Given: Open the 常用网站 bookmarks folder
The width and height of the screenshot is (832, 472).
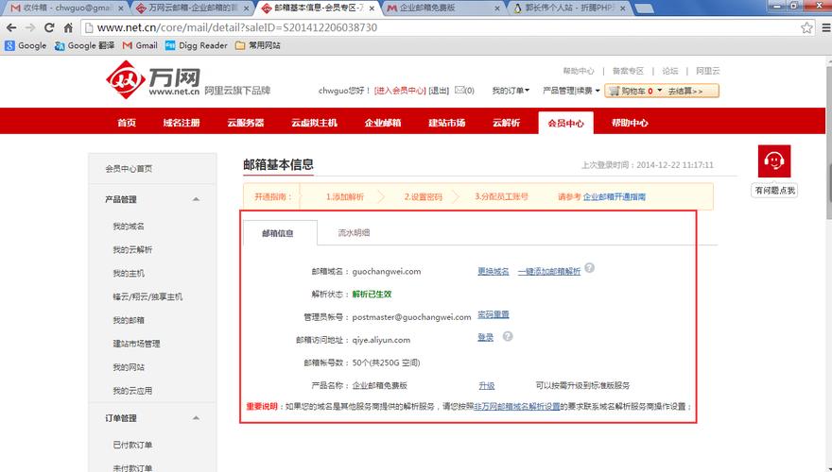Looking at the screenshot, I should coord(258,45).
